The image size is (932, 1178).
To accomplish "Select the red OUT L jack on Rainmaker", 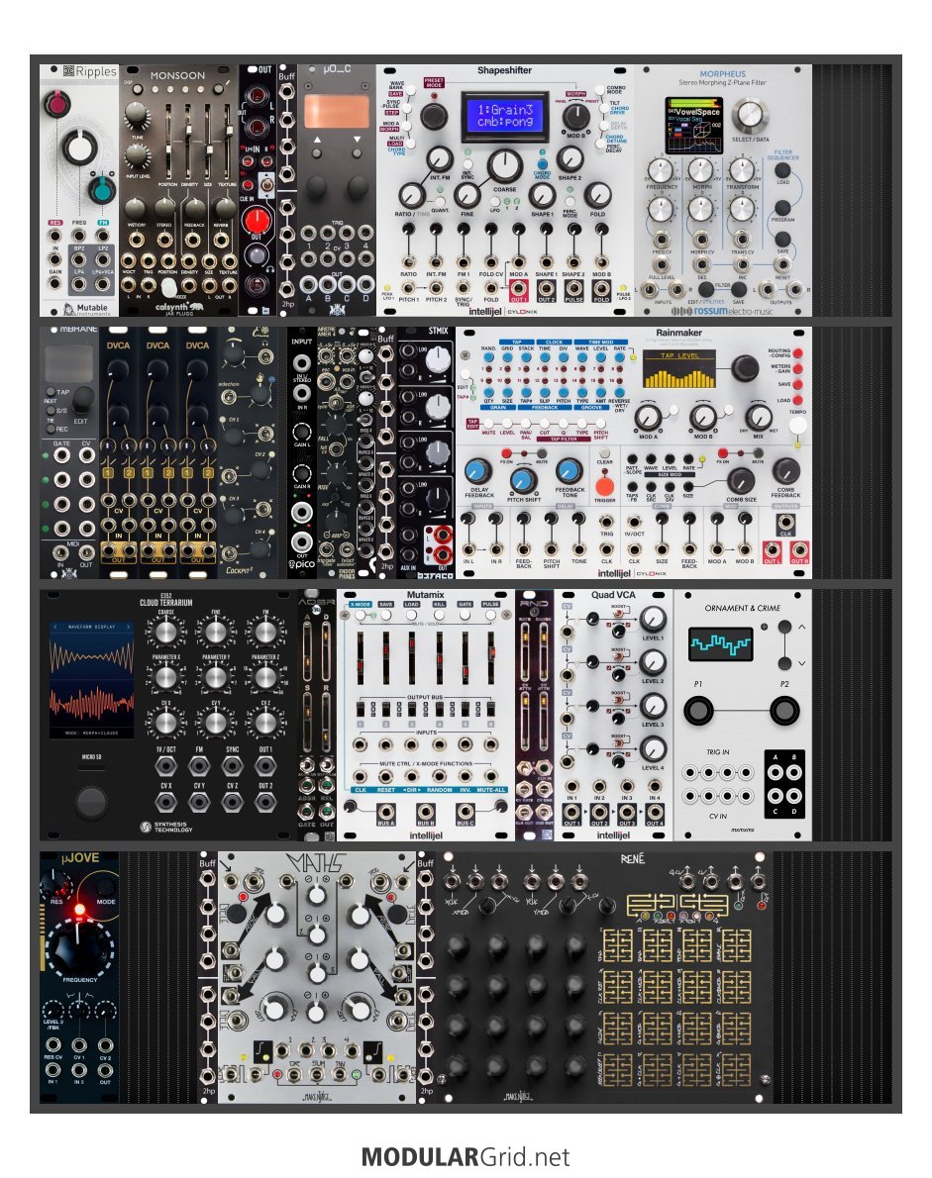I will [x=772, y=549].
